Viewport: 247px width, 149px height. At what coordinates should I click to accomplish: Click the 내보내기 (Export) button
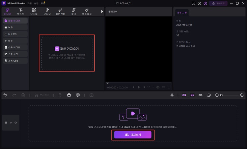[x=218, y=3]
